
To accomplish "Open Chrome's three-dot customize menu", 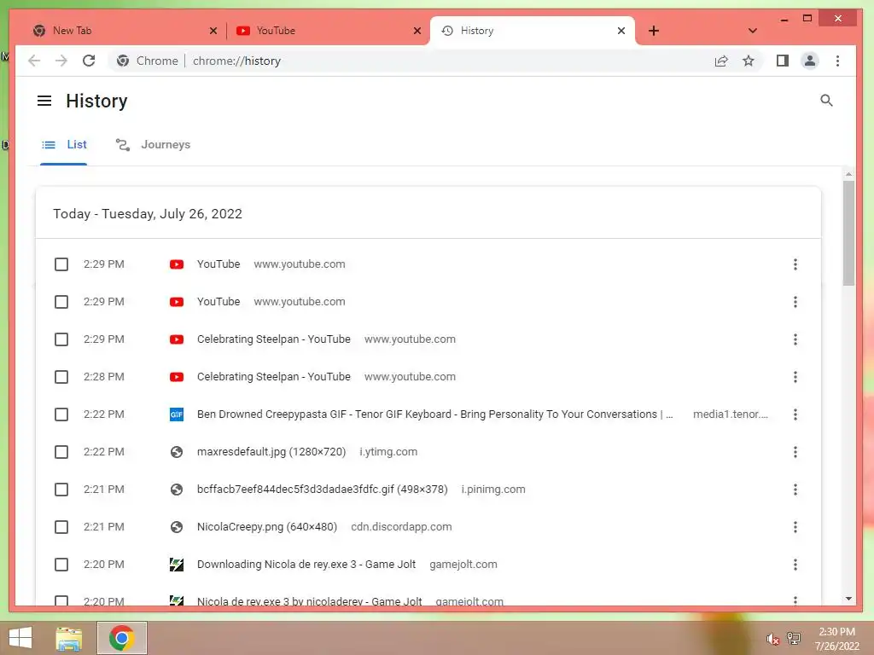I will [837, 61].
